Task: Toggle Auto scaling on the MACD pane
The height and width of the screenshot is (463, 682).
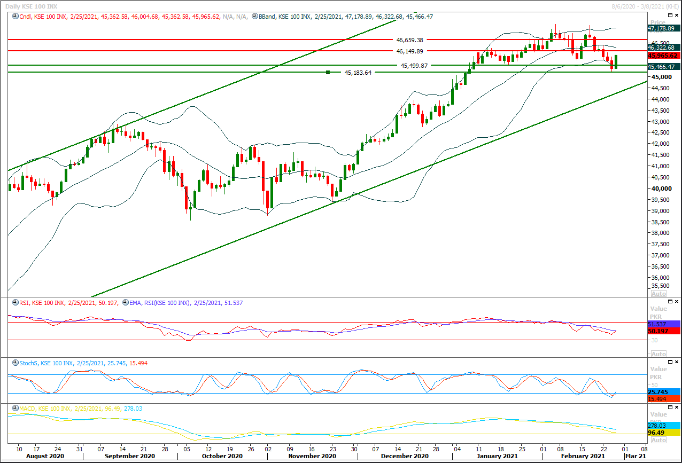Action: tap(658, 441)
